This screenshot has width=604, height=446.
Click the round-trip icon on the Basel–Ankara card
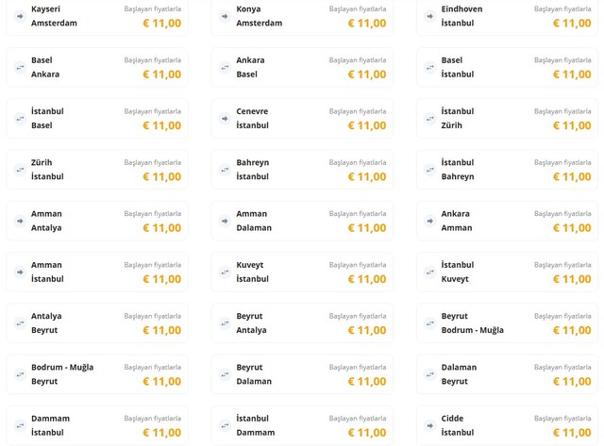point(20,68)
